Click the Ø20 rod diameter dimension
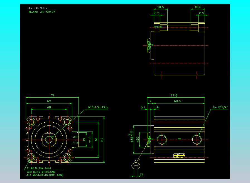The image size is (250, 183). (138, 140)
